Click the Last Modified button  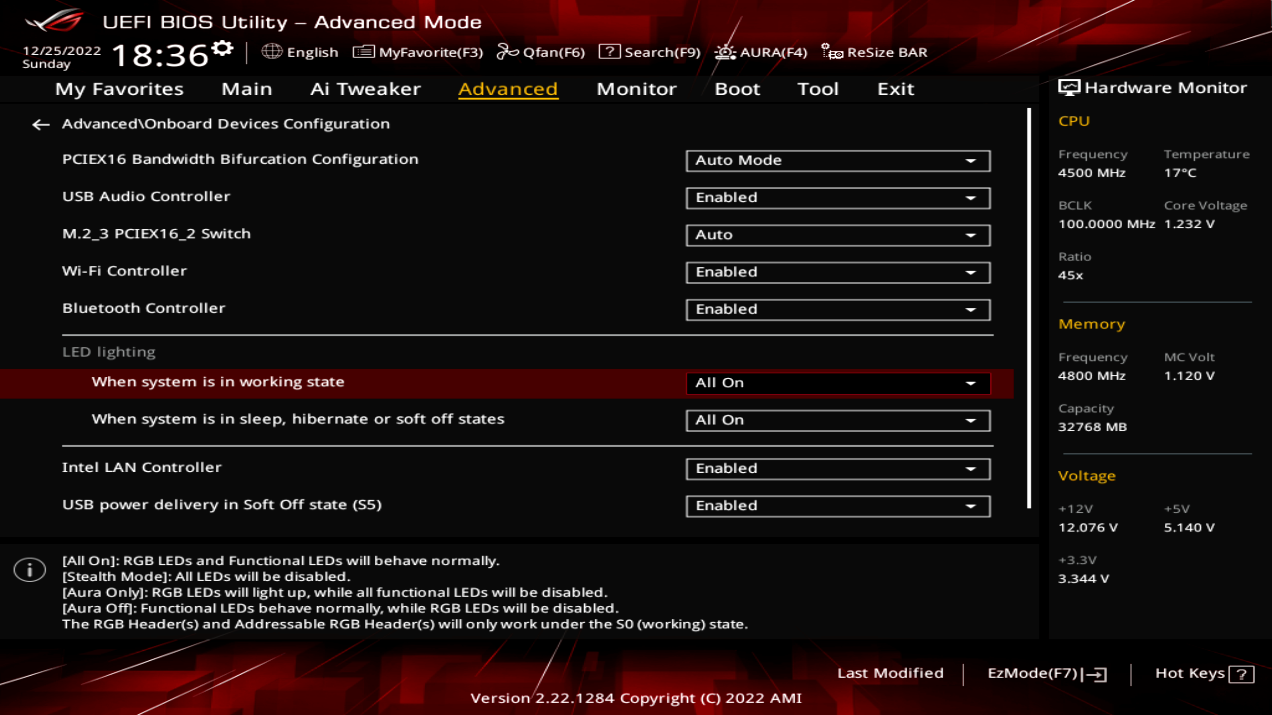pyautogui.click(x=890, y=672)
